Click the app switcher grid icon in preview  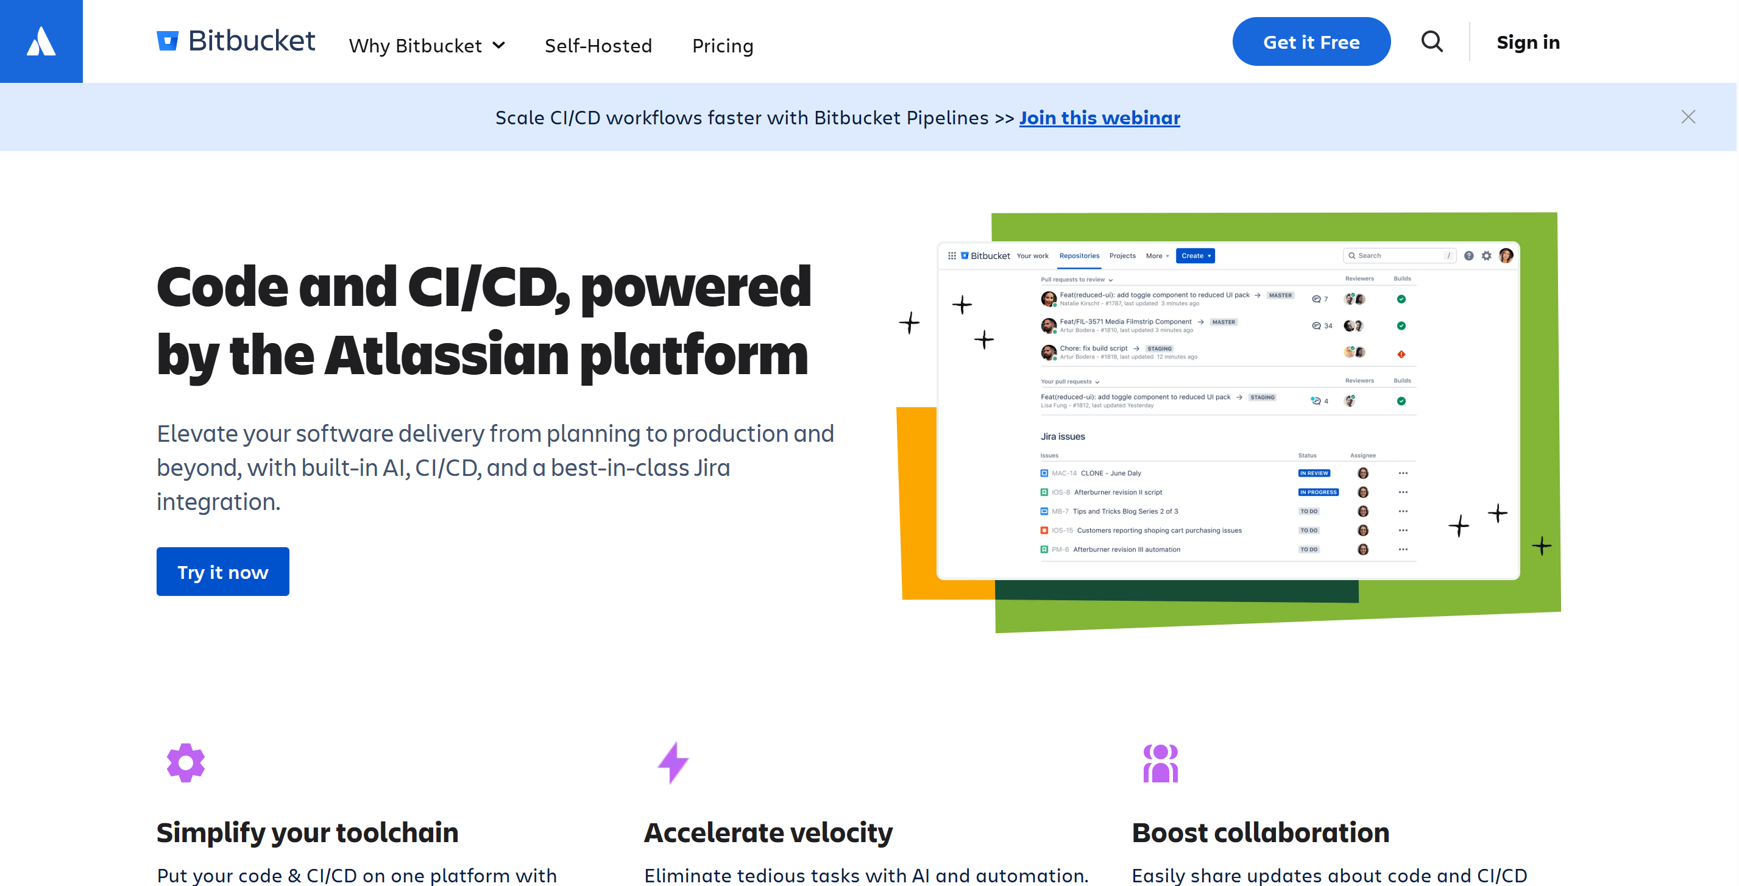coord(952,256)
